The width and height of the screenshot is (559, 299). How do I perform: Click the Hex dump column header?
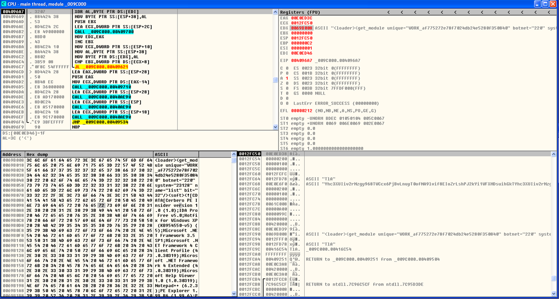[x=37, y=154]
